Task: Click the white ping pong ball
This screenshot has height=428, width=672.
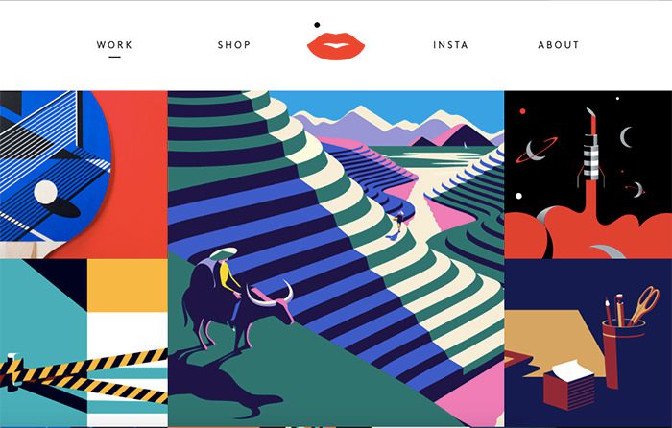Action: point(45,192)
